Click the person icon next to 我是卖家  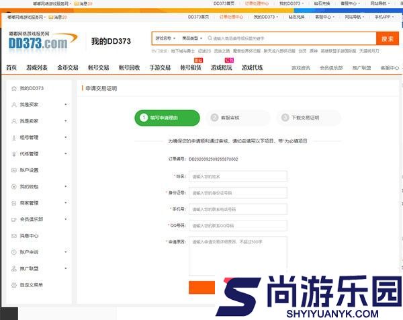(14, 121)
